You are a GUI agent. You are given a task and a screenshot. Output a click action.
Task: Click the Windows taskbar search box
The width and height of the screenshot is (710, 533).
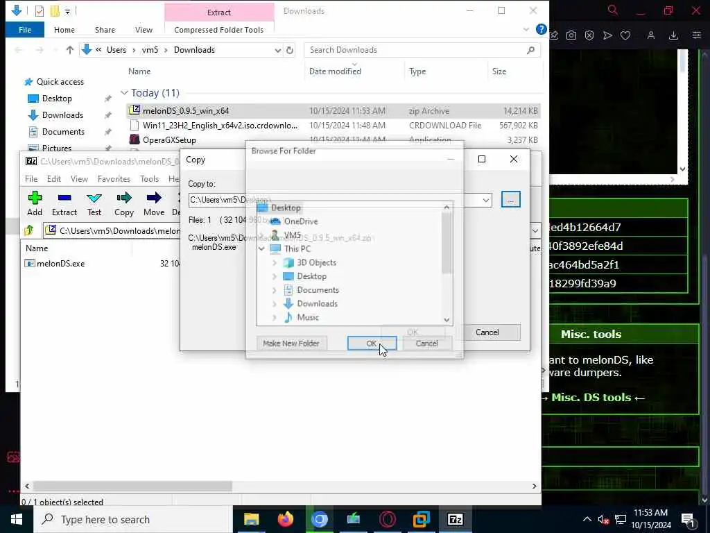click(133, 519)
